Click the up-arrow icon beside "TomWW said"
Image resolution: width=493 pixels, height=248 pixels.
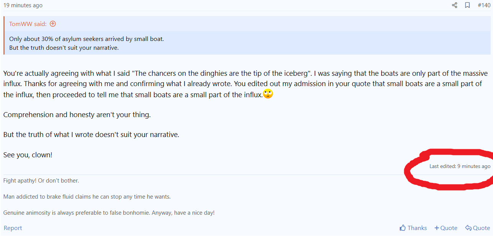[x=53, y=24]
